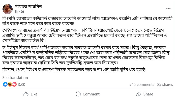Screen dimensions: 175x99
Task: Select the Comment label below the post
Action: point(91,94)
